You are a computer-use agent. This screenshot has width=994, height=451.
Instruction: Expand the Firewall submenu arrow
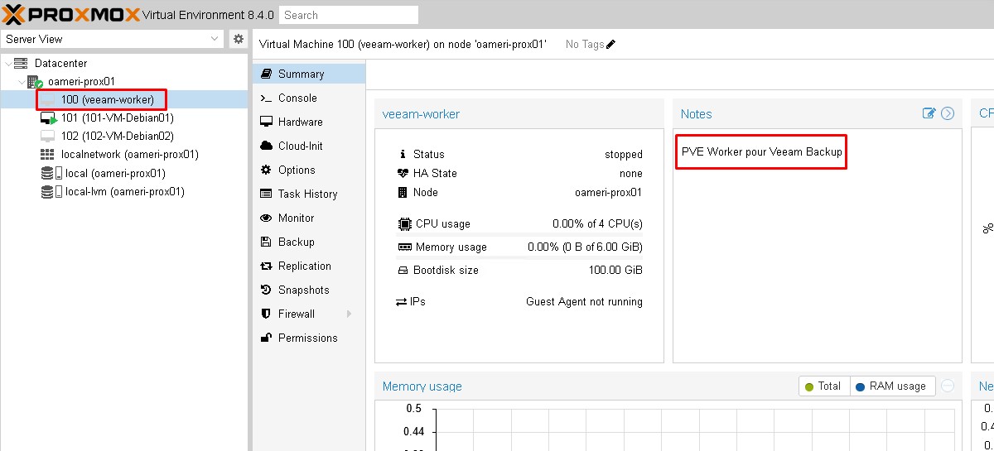pos(349,314)
